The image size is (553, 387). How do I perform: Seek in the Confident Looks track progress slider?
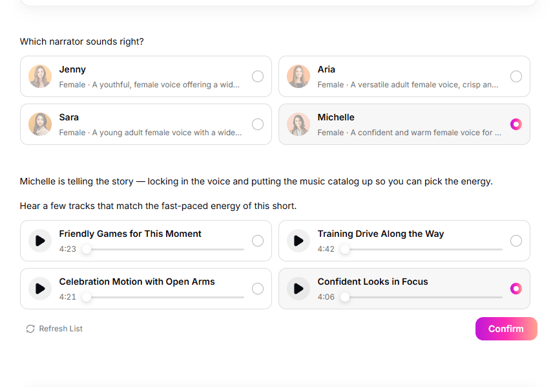click(421, 297)
